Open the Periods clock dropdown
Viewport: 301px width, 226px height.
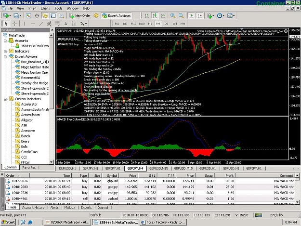[x=221, y=15]
